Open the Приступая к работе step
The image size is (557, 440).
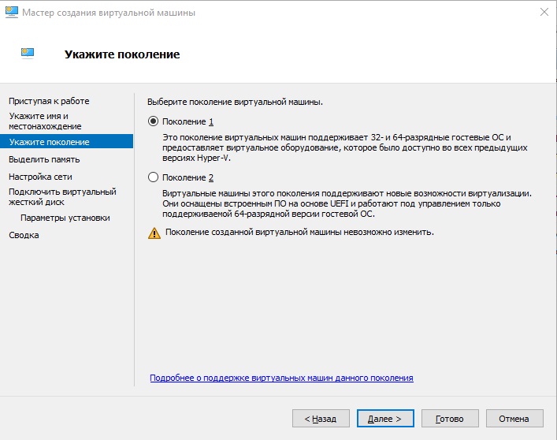(x=49, y=101)
